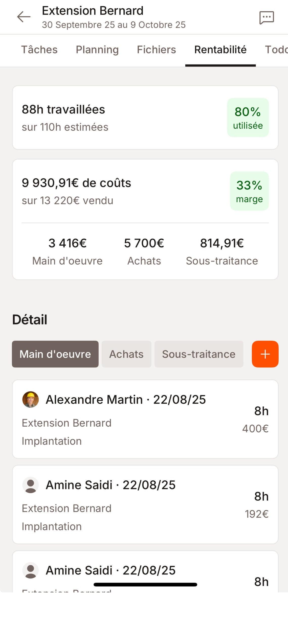Tap the 33% marge badge
This screenshot has width=288, height=623.
[249, 191]
